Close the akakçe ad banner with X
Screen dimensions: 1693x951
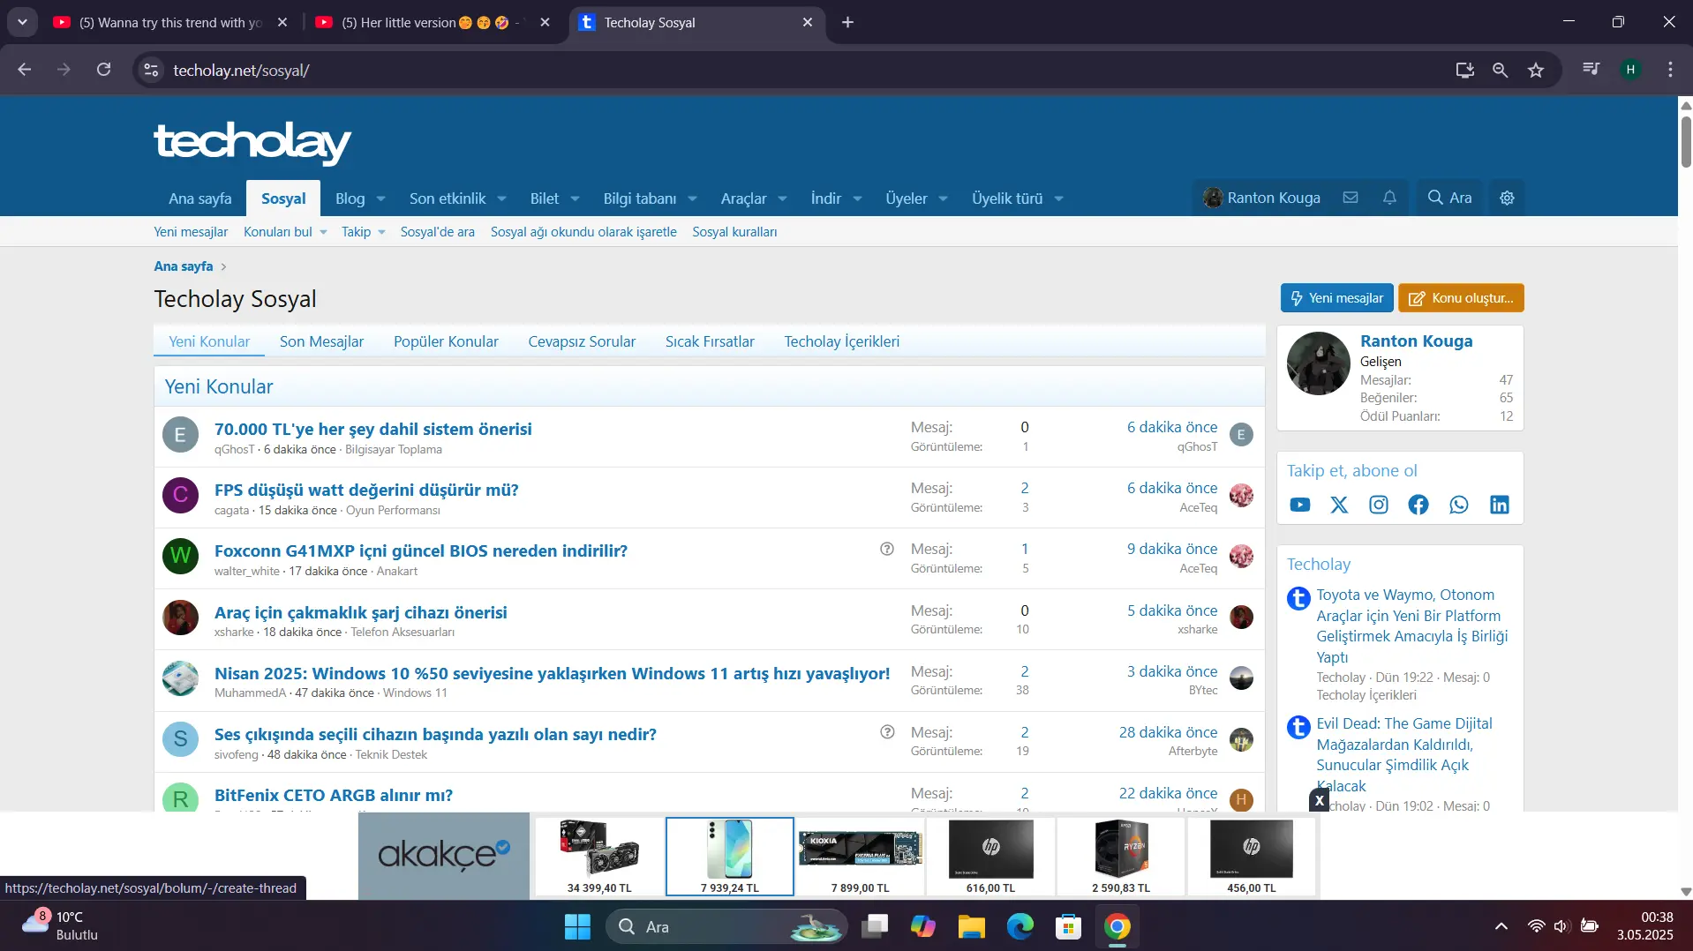coord(1319,800)
